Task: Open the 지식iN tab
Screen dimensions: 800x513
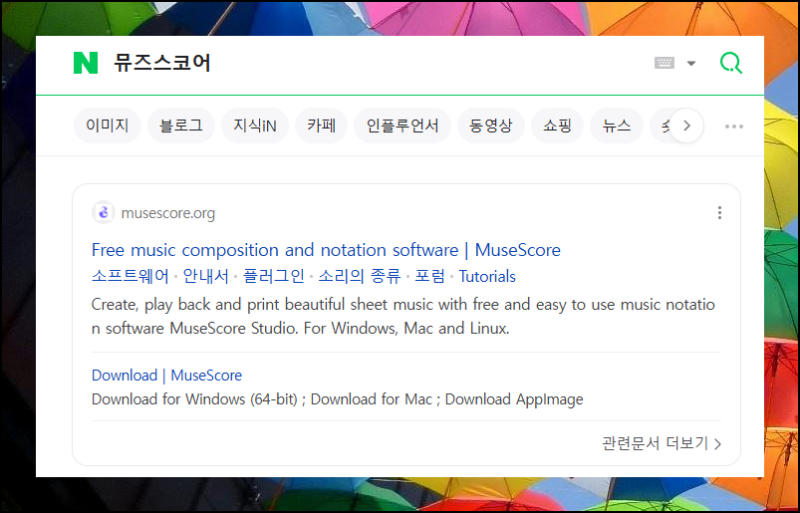Action: (x=255, y=126)
